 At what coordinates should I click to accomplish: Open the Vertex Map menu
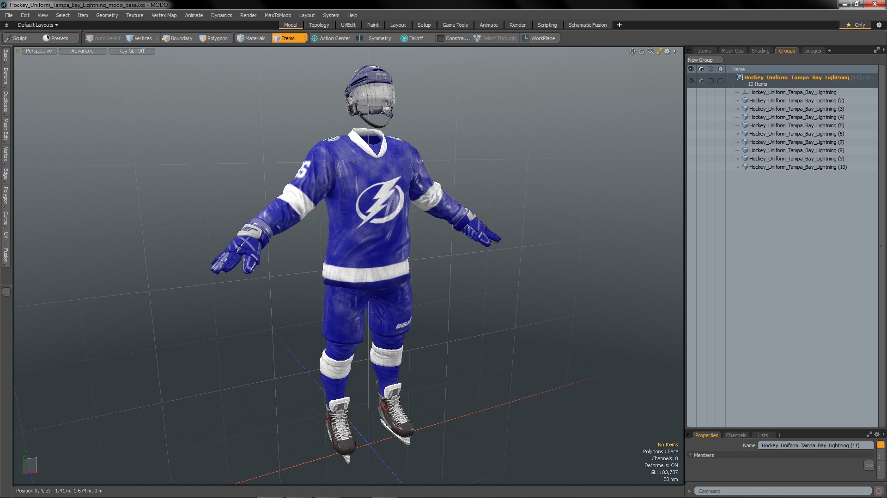click(164, 15)
